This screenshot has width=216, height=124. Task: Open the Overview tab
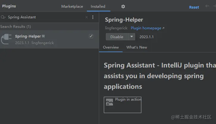(111, 47)
